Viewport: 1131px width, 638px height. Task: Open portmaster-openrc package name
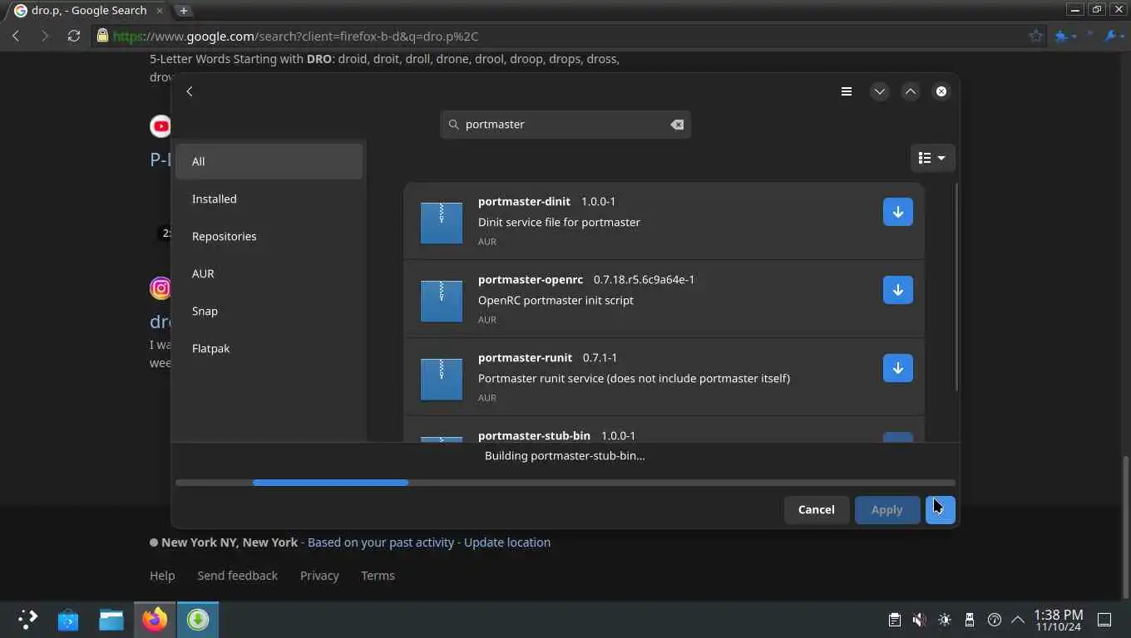coord(531,279)
